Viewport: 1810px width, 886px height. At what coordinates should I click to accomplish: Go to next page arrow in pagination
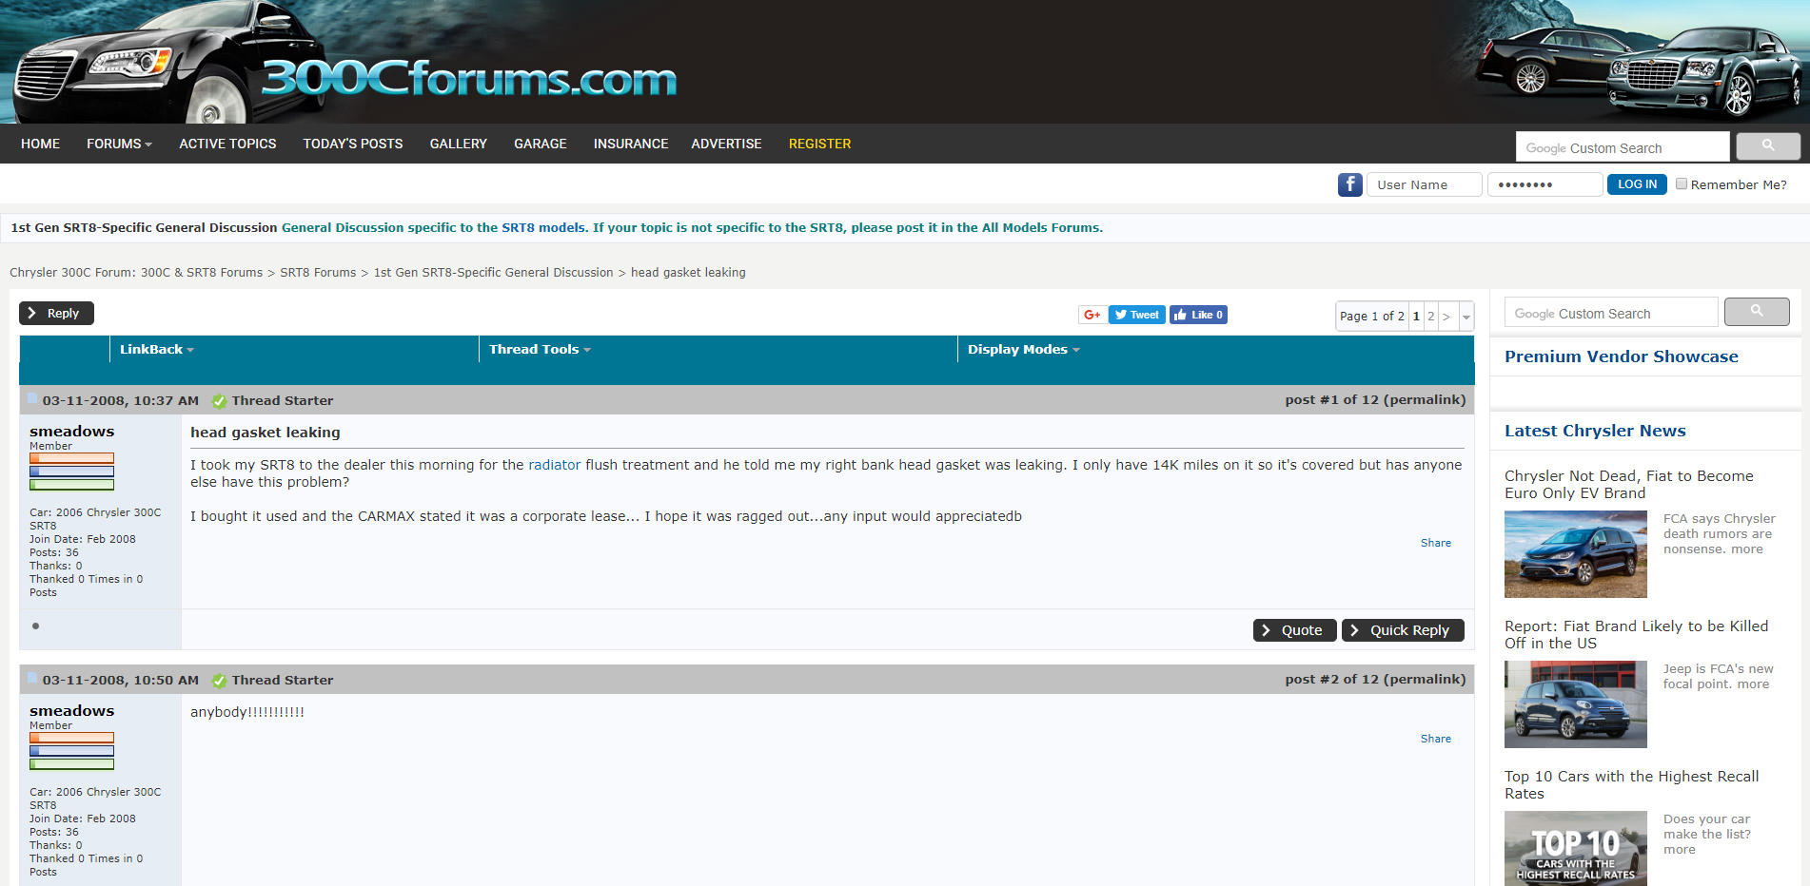pos(1446,317)
